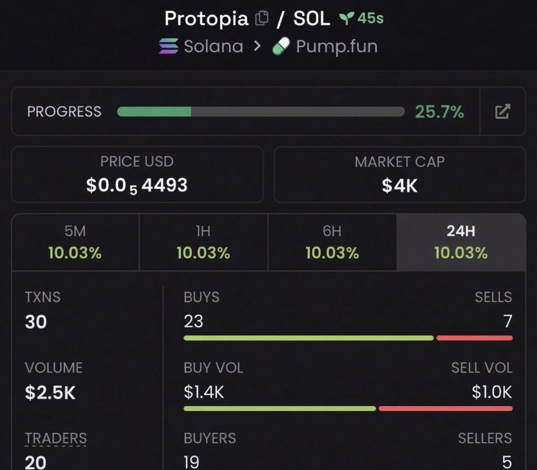Screen dimensions: 537x470
Task: Switch to the 1H timeframe tab
Action: [203, 242]
